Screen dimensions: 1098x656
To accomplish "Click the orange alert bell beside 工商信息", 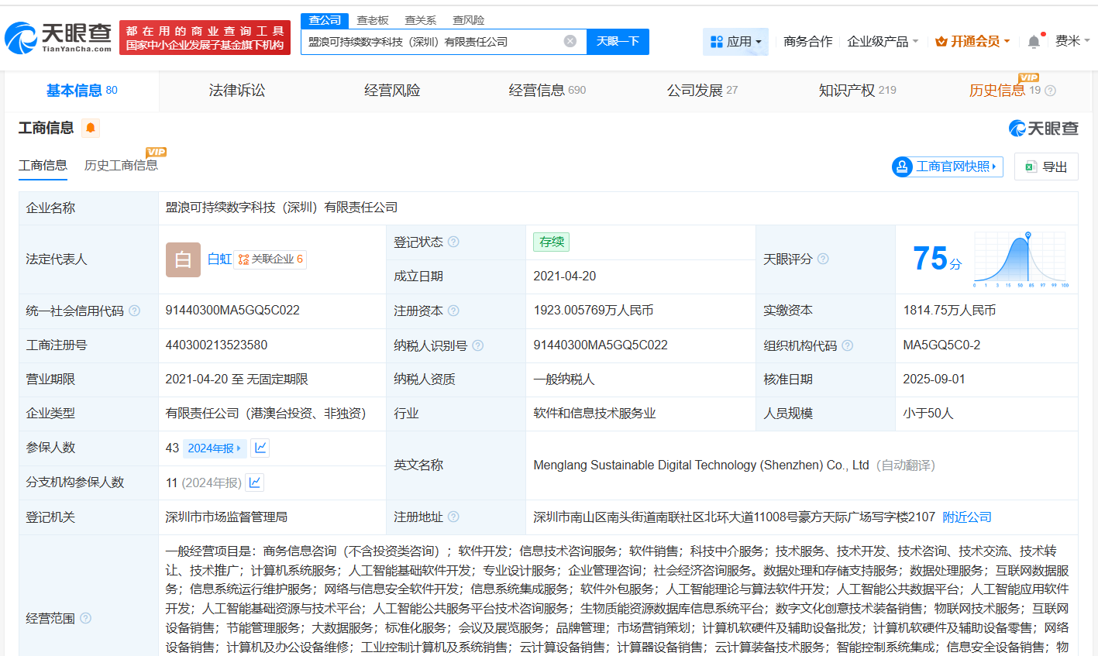I will [x=91, y=128].
